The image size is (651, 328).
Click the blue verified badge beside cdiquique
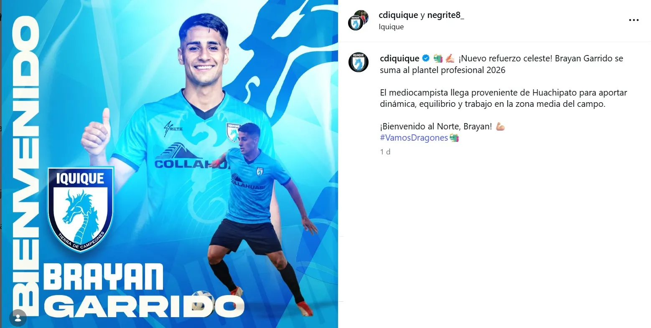tap(426, 58)
